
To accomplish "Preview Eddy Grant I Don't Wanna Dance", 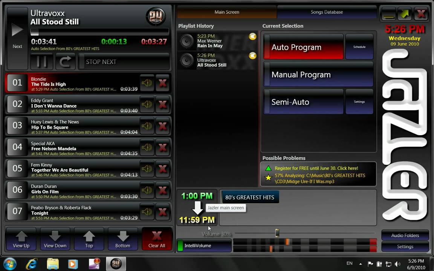I will tap(147, 104).
